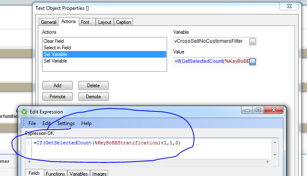Open the Help menu in Edit Expression
This screenshot has height=176, width=307.
tap(86, 123)
